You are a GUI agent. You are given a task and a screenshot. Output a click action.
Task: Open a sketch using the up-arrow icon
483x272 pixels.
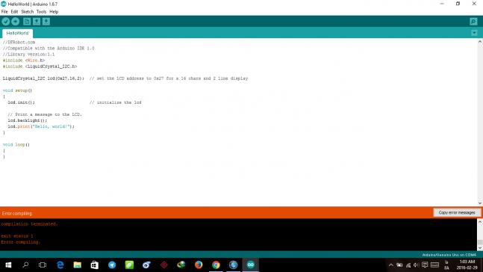tap(37, 21)
